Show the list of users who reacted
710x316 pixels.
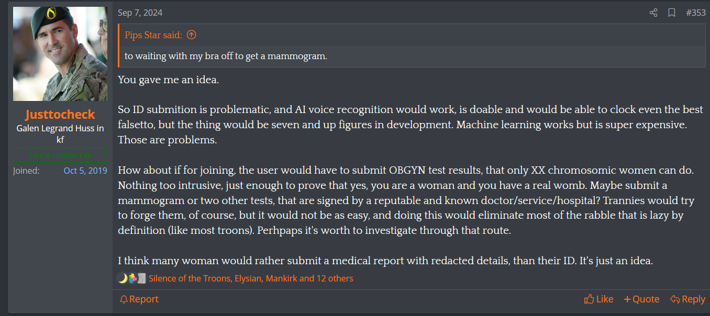[x=251, y=278]
